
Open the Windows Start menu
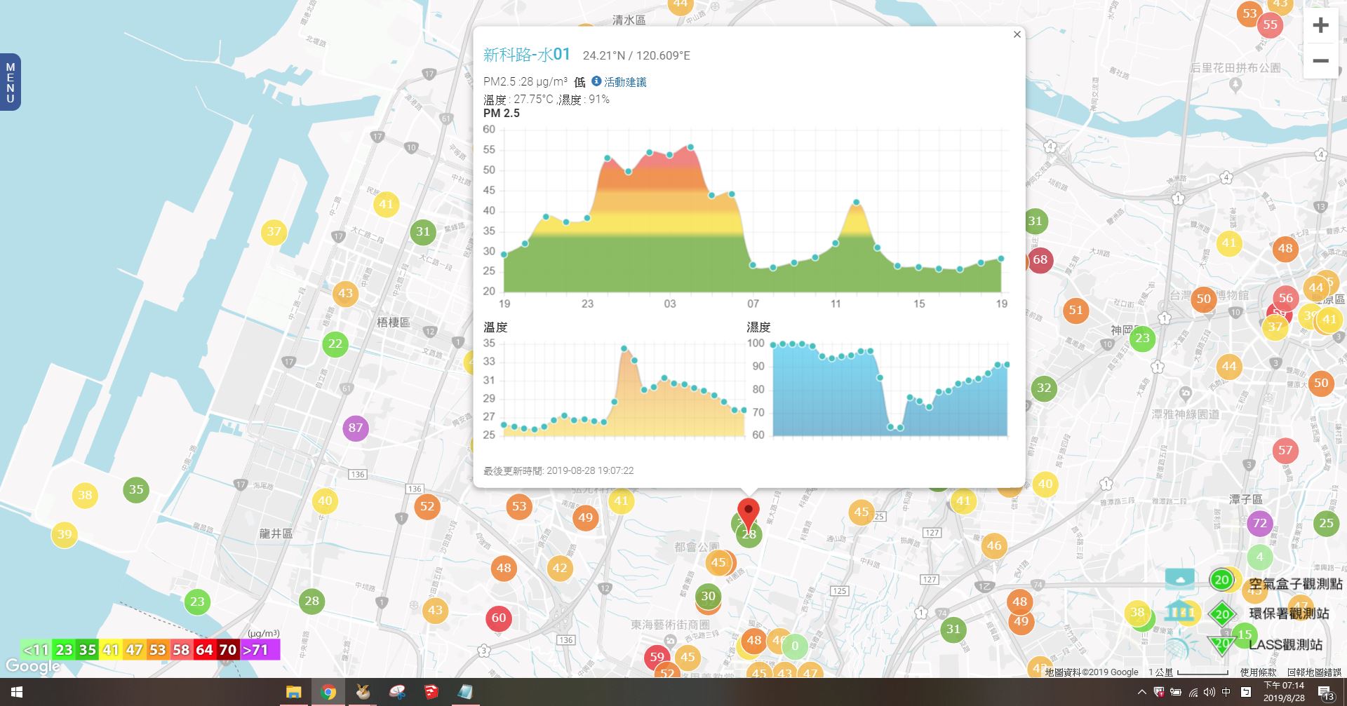pyautogui.click(x=17, y=692)
